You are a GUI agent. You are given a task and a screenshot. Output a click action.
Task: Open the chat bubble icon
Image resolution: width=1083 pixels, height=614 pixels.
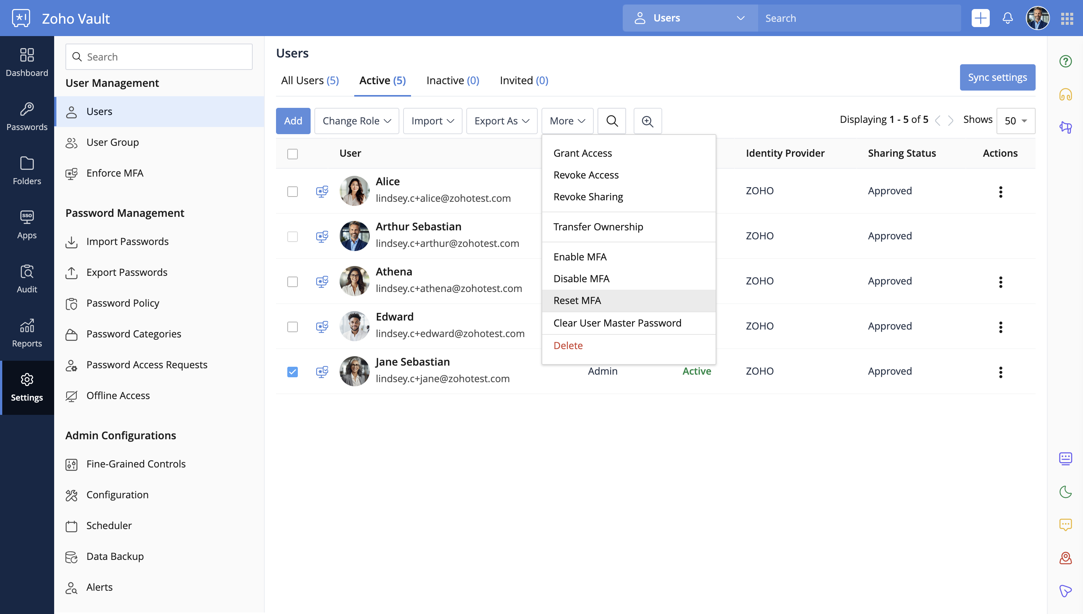click(1066, 525)
